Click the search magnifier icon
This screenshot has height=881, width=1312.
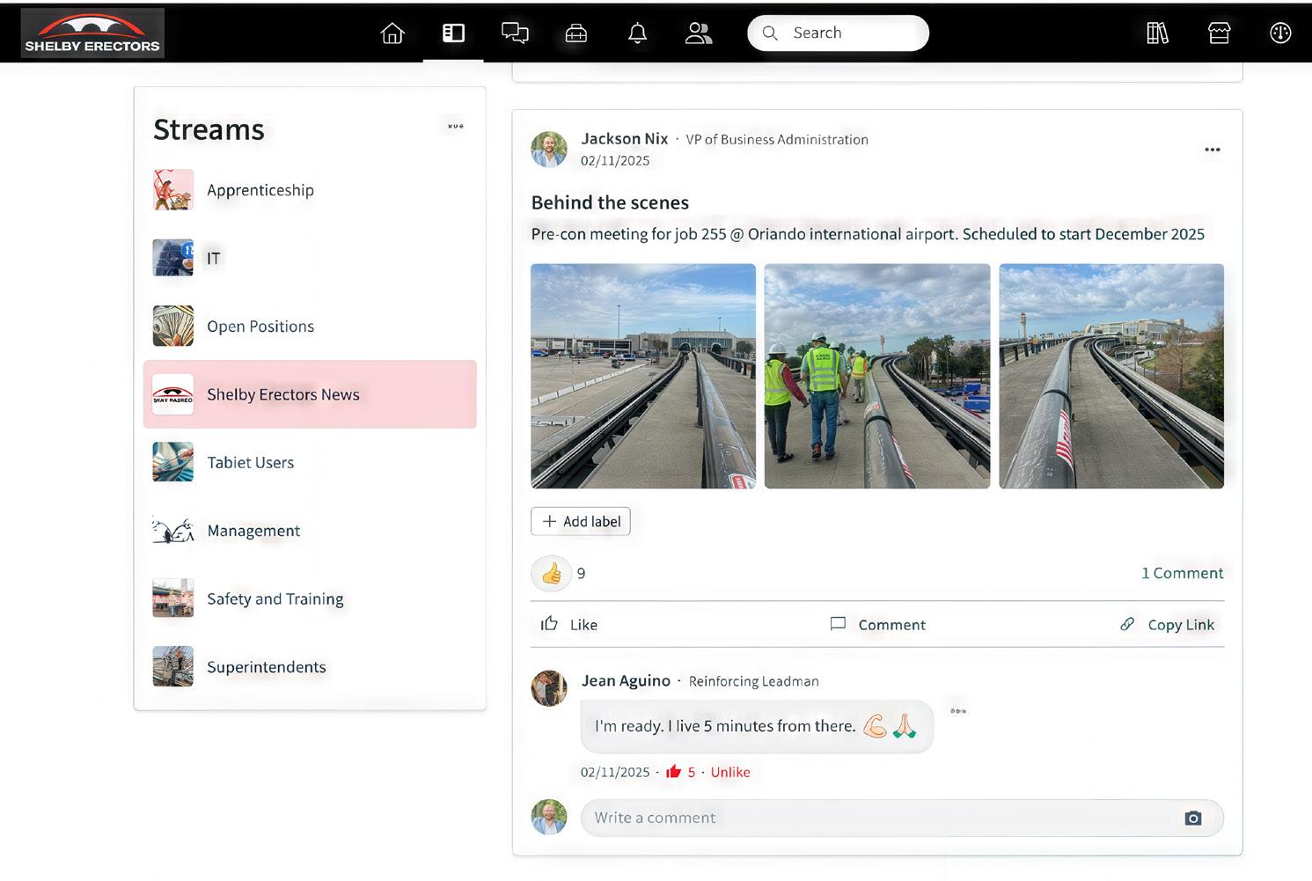click(x=770, y=33)
